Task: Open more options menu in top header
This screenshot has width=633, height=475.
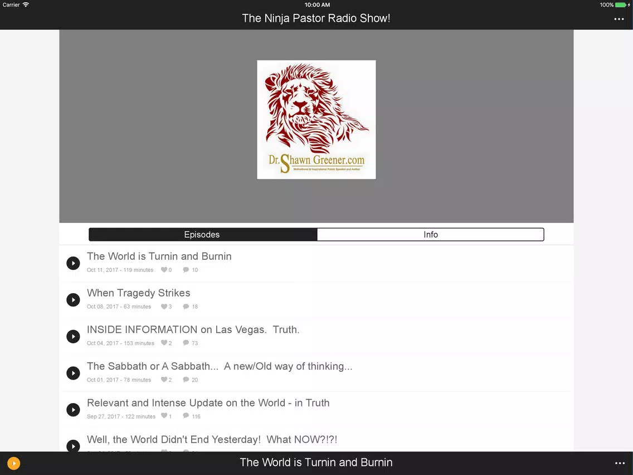Action: tap(619, 19)
